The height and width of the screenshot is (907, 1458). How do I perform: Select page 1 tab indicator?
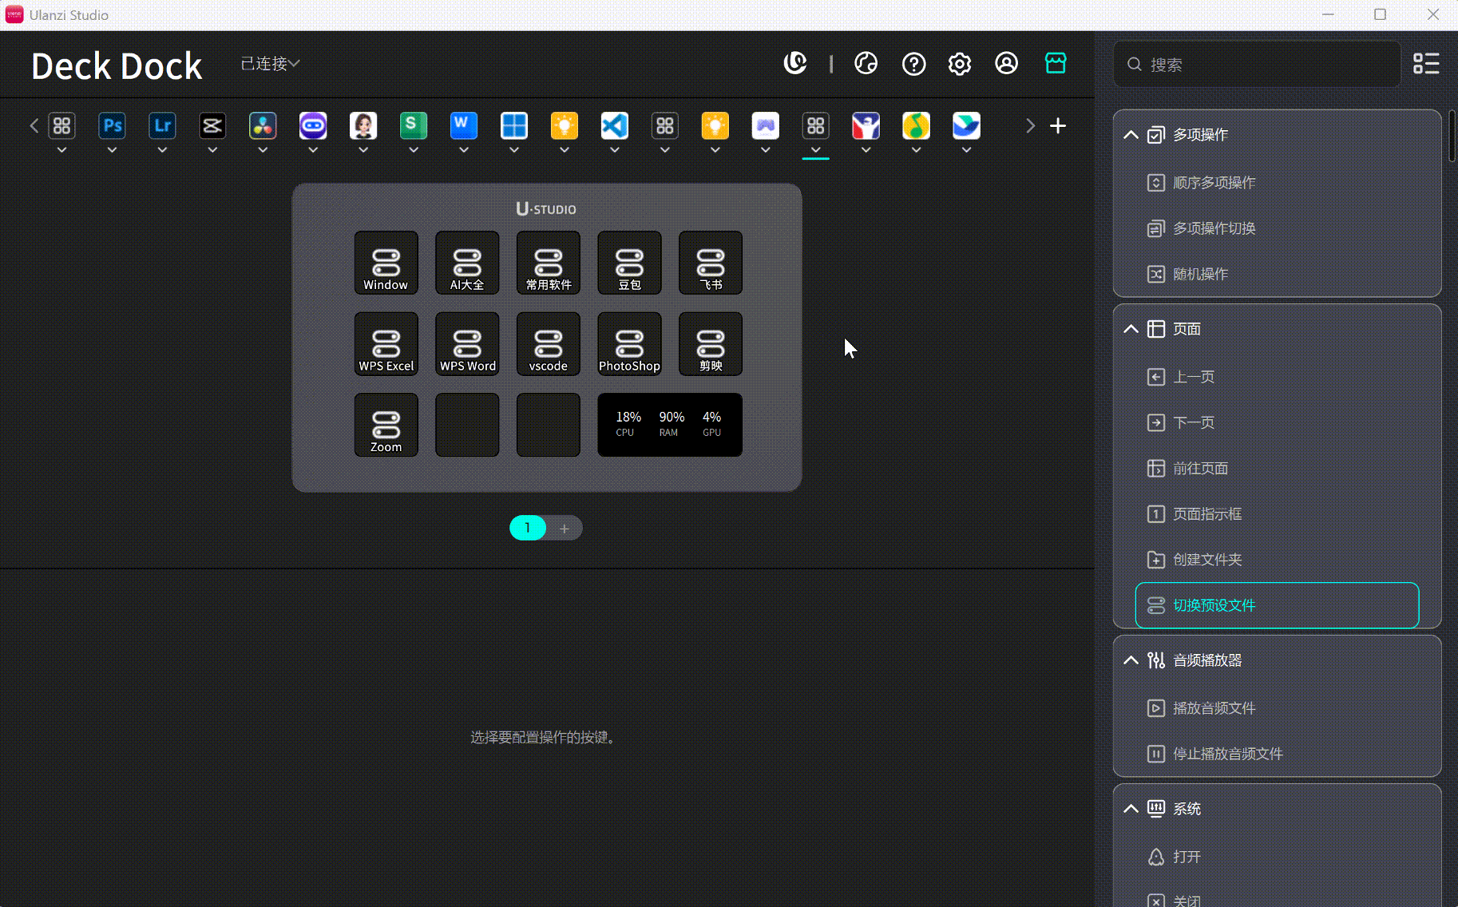point(527,528)
